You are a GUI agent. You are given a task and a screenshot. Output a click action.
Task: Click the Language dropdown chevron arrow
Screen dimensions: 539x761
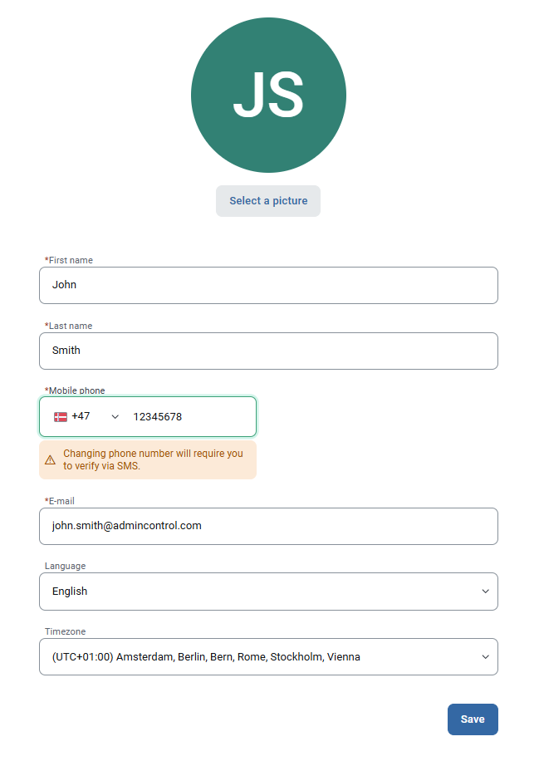coord(485,591)
